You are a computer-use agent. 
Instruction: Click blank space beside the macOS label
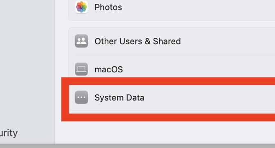pos(198,69)
